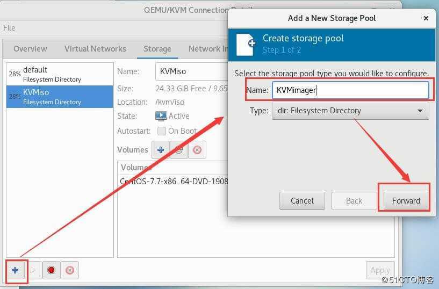The height and width of the screenshot is (289, 439).
Task: Click the Apply button
Action: (380, 270)
